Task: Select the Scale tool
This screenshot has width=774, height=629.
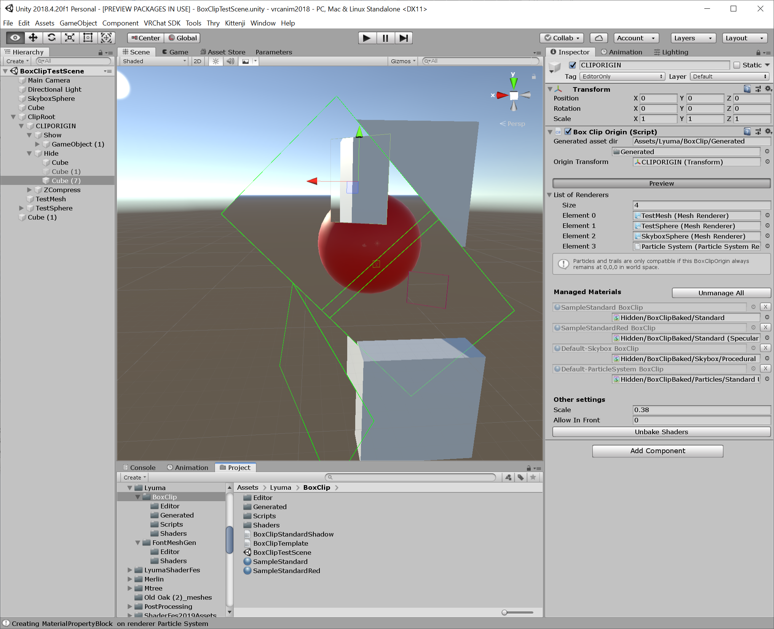Action: [x=70, y=38]
